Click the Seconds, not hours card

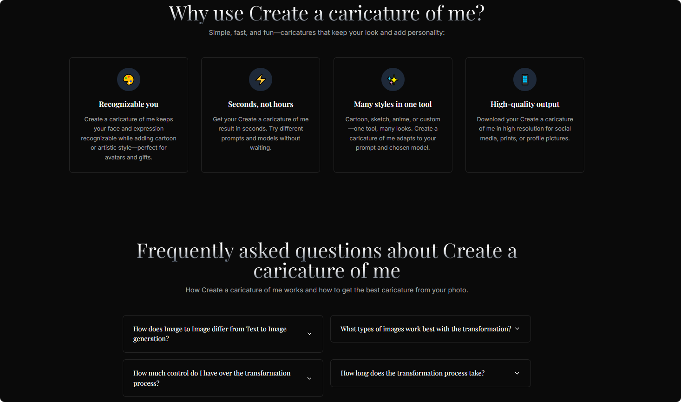261,115
